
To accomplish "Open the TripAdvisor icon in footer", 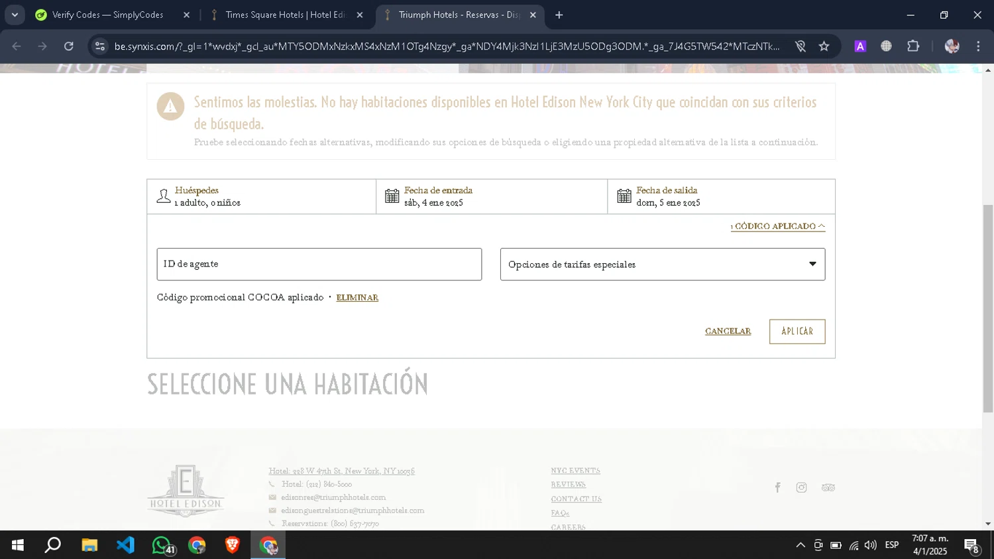I will [x=828, y=487].
